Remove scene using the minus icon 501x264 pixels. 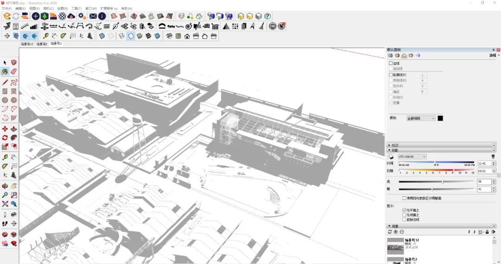[x=402, y=232]
